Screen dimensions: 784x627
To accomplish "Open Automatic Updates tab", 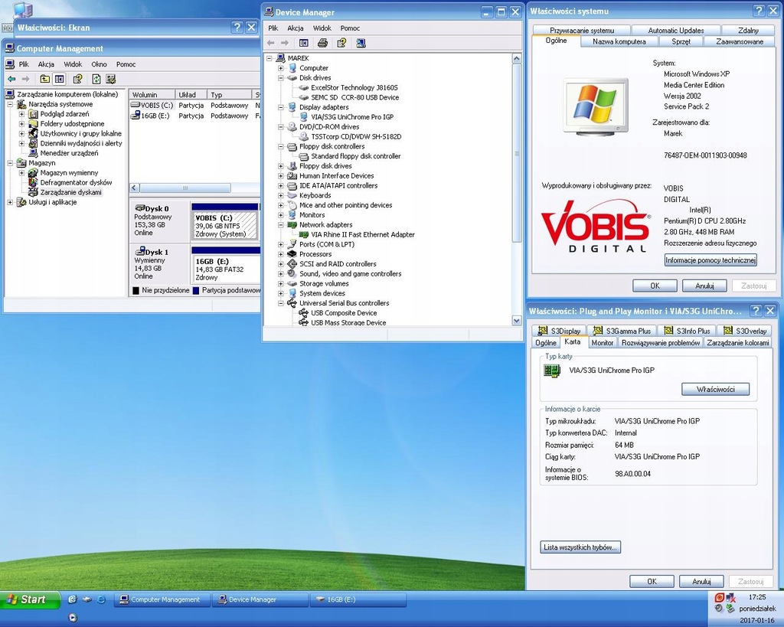I will pos(675,30).
